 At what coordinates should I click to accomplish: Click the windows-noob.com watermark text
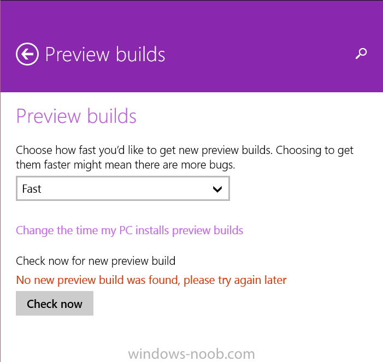point(191,354)
